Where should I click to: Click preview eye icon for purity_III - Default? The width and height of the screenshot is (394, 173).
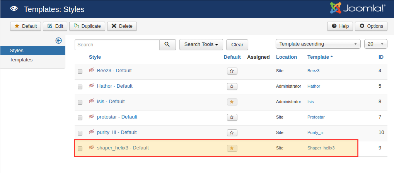(x=91, y=132)
